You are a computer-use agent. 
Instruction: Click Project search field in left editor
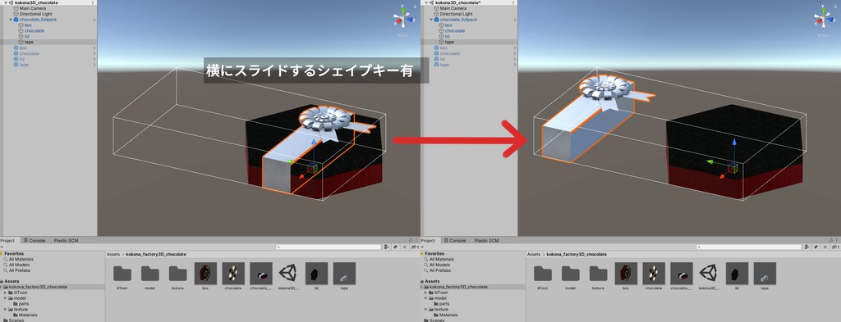point(329,247)
